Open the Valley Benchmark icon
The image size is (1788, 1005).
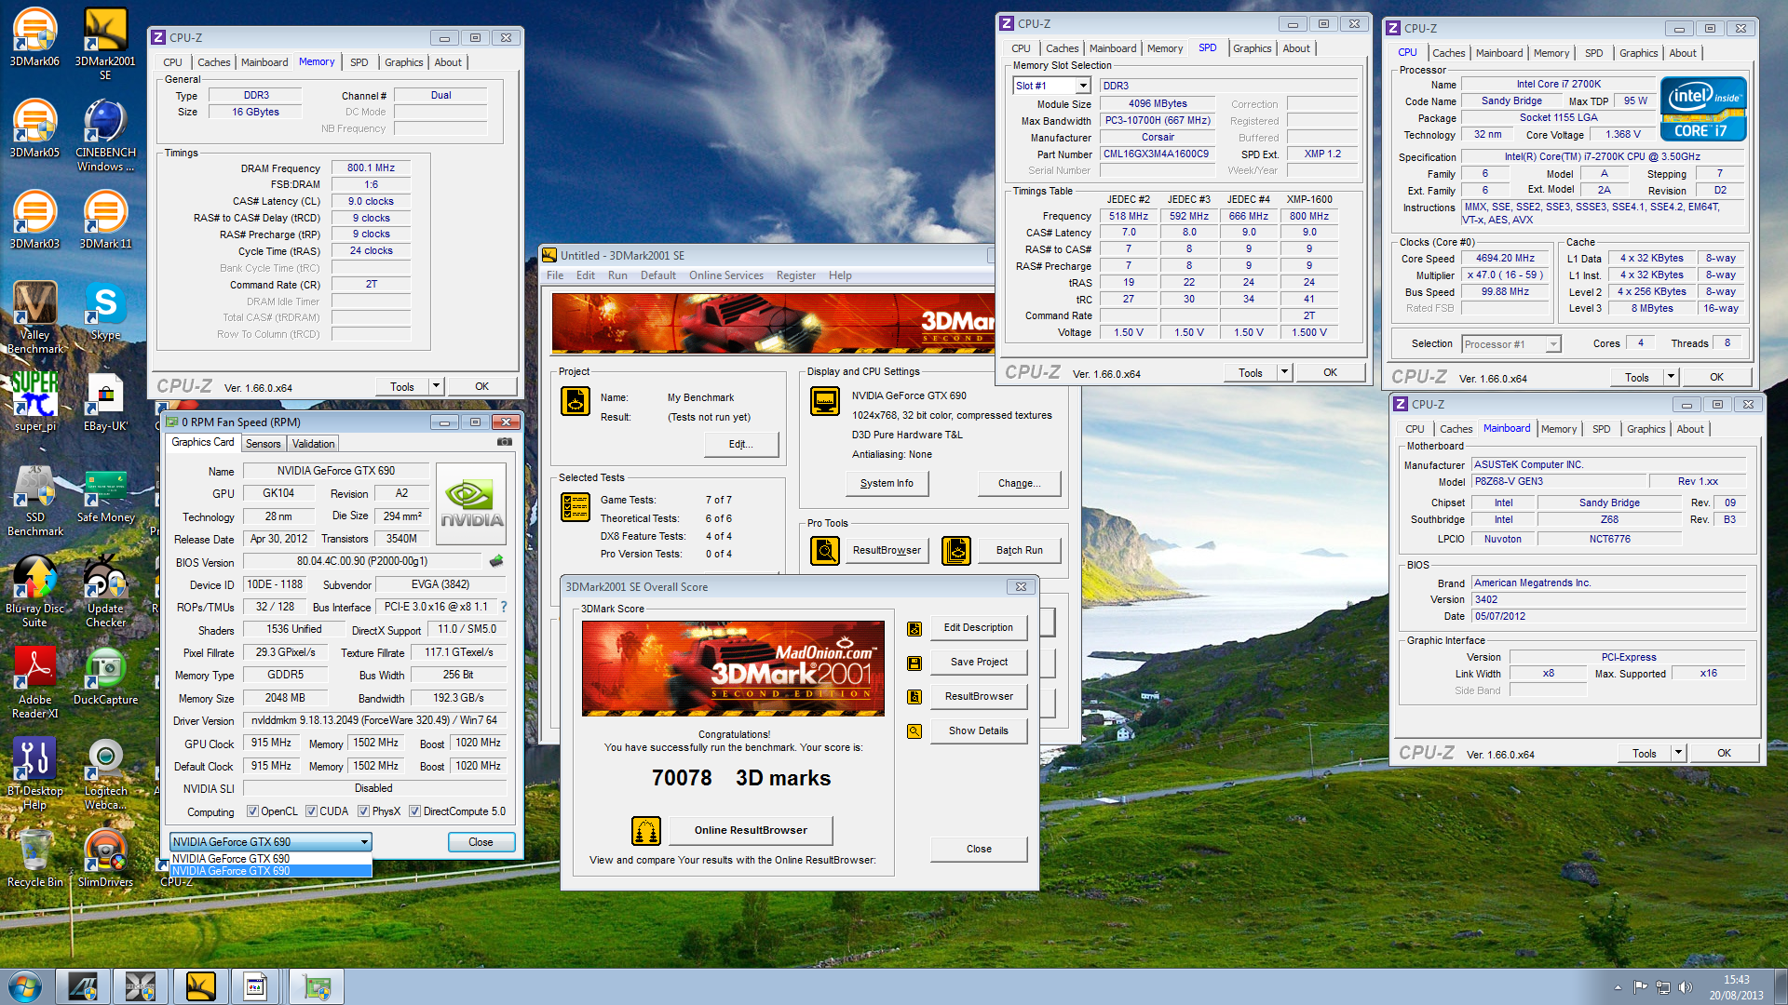pos(34,317)
